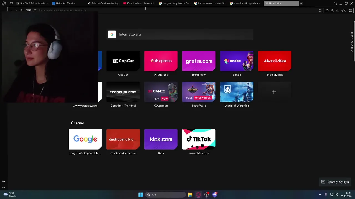Open the volume speaker tray icon
355x199 pixels.
pyautogui.click(x=336, y=195)
